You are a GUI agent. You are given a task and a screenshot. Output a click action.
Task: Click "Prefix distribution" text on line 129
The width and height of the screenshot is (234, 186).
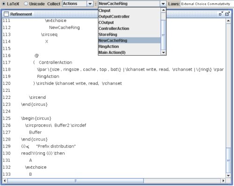pos(56,146)
